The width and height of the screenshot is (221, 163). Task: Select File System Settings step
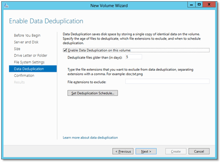(x=29, y=62)
